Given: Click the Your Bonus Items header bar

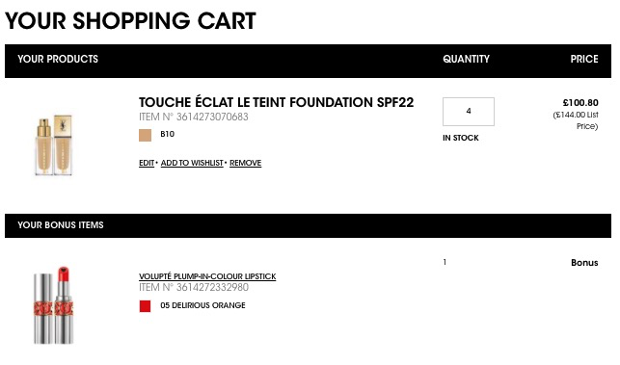Looking at the screenshot, I should [x=308, y=225].
